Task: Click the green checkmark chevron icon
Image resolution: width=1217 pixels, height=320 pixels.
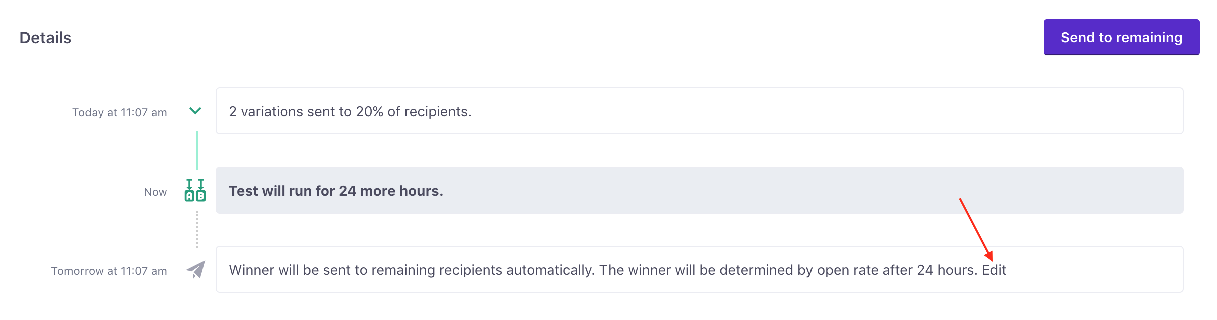Action: (x=195, y=111)
